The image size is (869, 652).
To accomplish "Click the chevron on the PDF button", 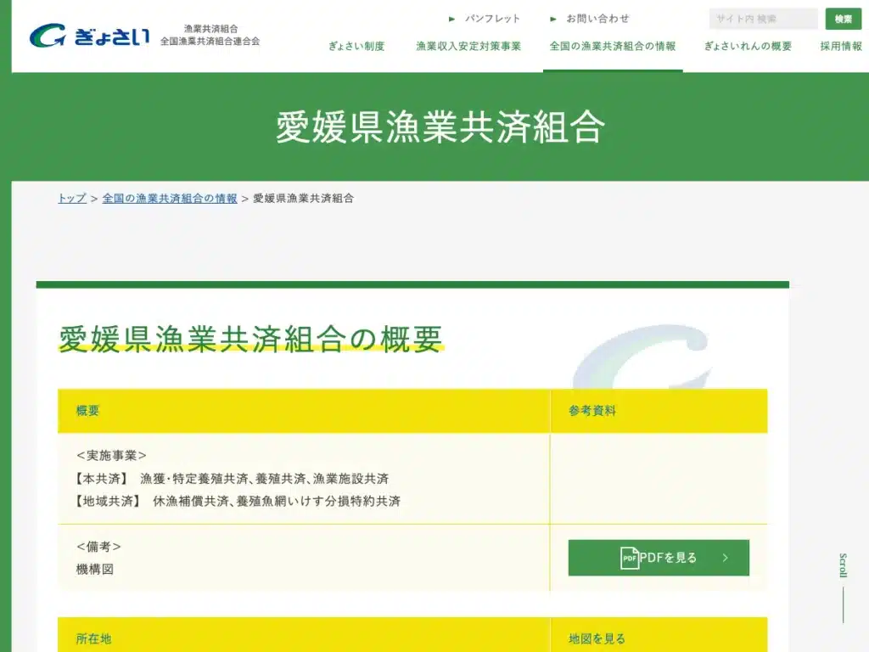I will 725,558.
